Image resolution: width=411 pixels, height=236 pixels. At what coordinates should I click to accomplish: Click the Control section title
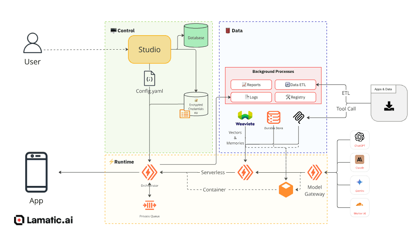pos(126,31)
